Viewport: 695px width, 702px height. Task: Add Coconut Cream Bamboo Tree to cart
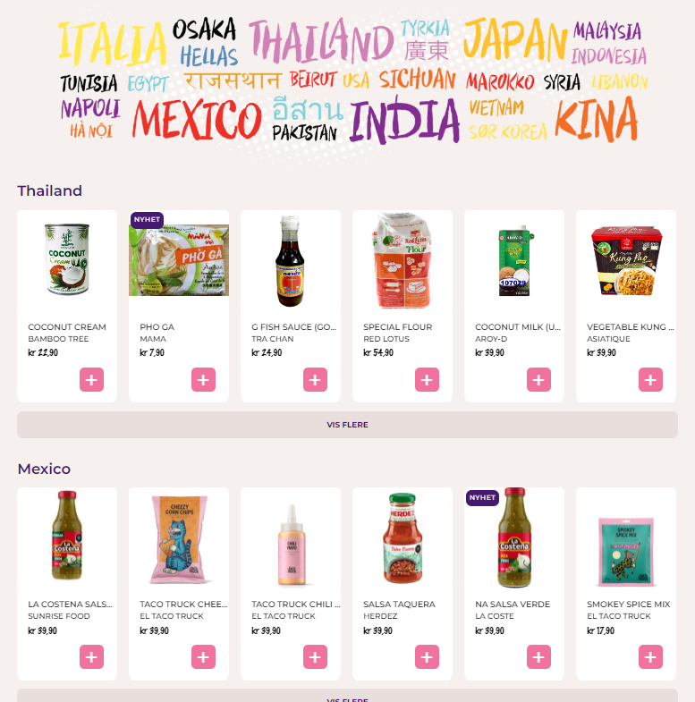(x=91, y=380)
